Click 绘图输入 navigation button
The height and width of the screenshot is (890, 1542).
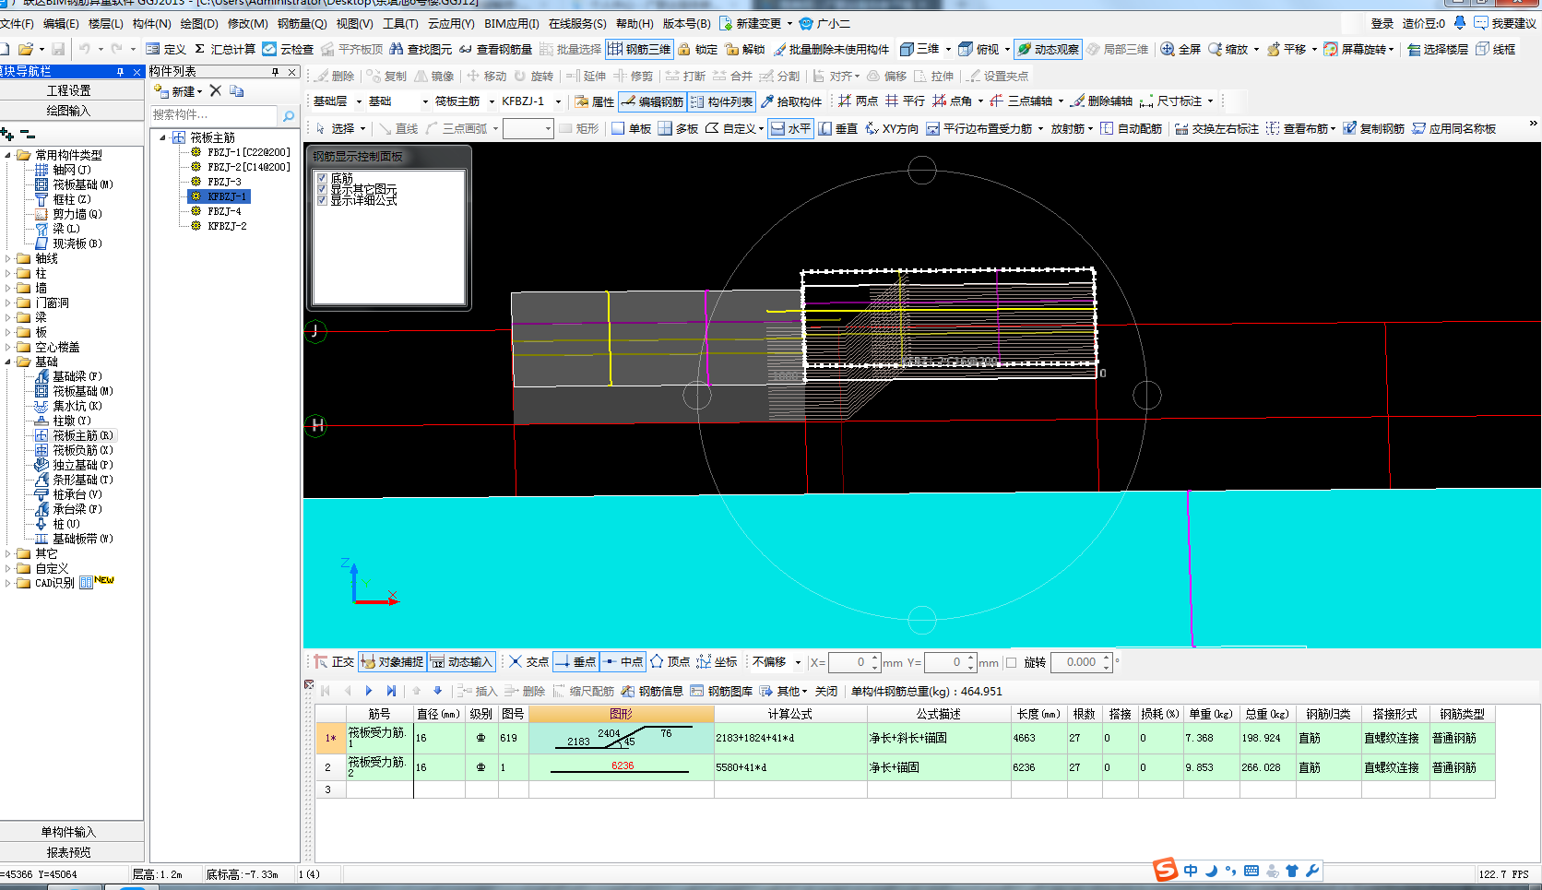(x=69, y=111)
